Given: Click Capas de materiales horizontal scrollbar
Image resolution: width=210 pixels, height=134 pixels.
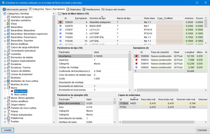Looking at the screenshot, I should tap(158, 122).
